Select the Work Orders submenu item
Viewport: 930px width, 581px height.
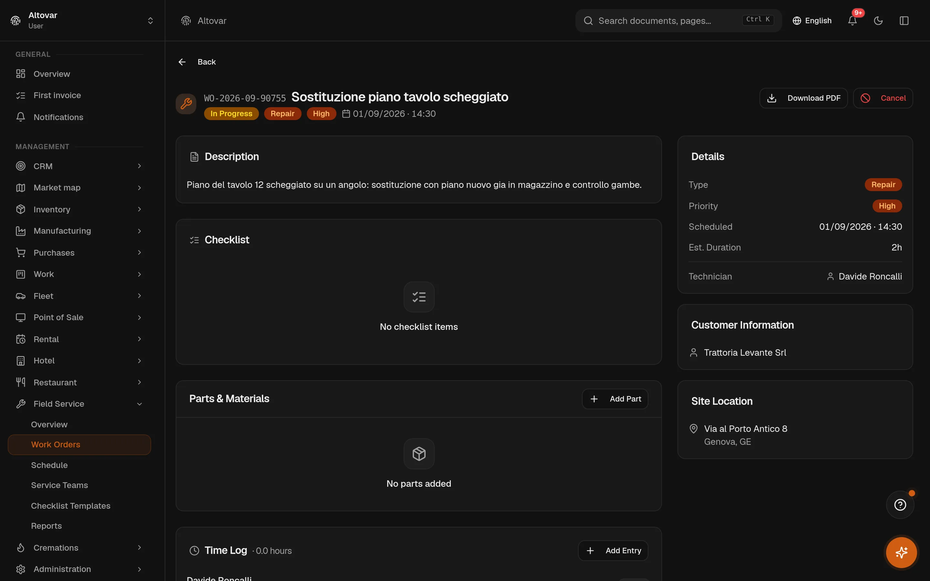coord(79,444)
